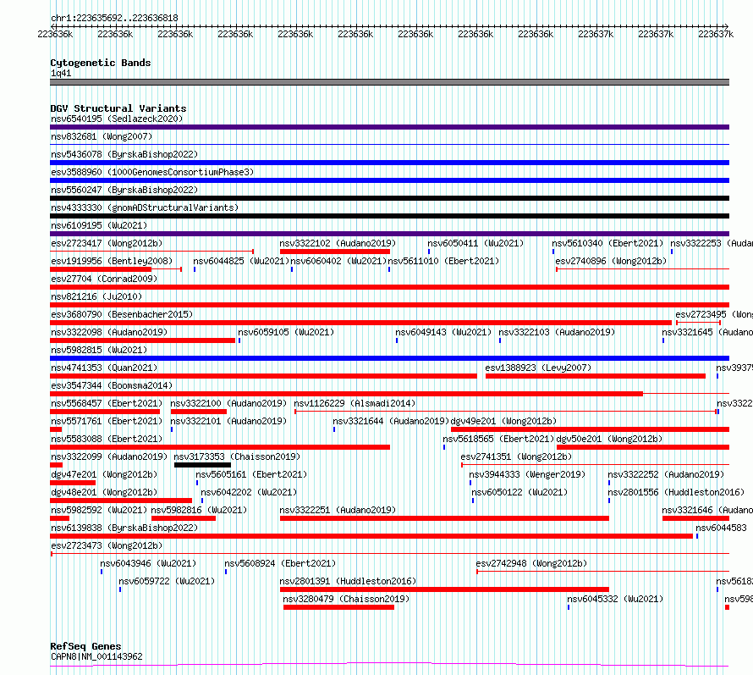This screenshot has width=753, height=675.
Task: Click nsv4741353 (Quan2021) label
Action: pyautogui.click(x=104, y=368)
